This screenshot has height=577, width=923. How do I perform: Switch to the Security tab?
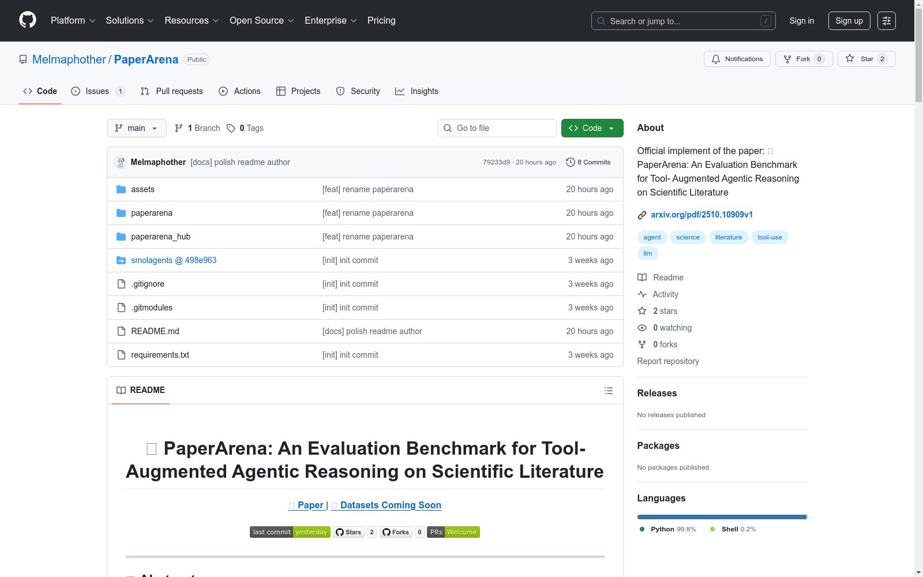pyautogui.click(x=358, y=91)
